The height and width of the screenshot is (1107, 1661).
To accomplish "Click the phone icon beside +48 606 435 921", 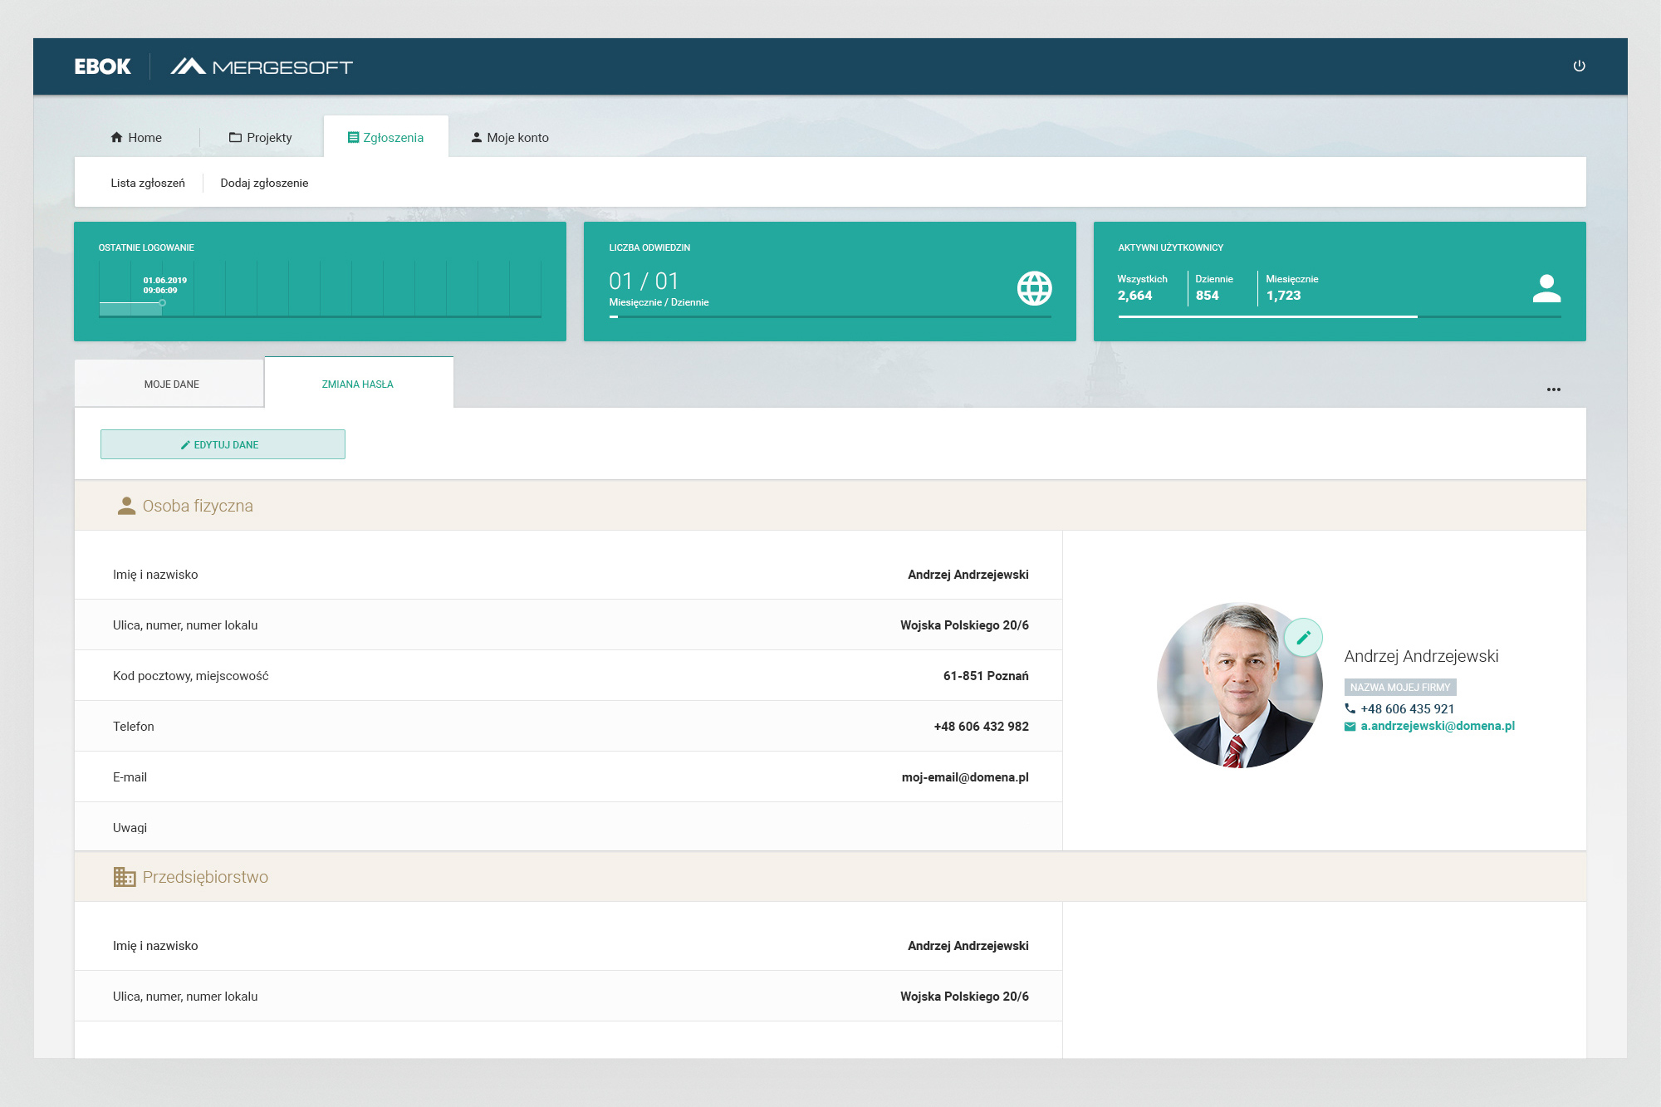I will (x=1350, y=709).
